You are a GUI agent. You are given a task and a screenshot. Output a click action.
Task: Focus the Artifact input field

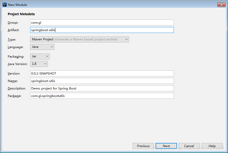[102, 30]
